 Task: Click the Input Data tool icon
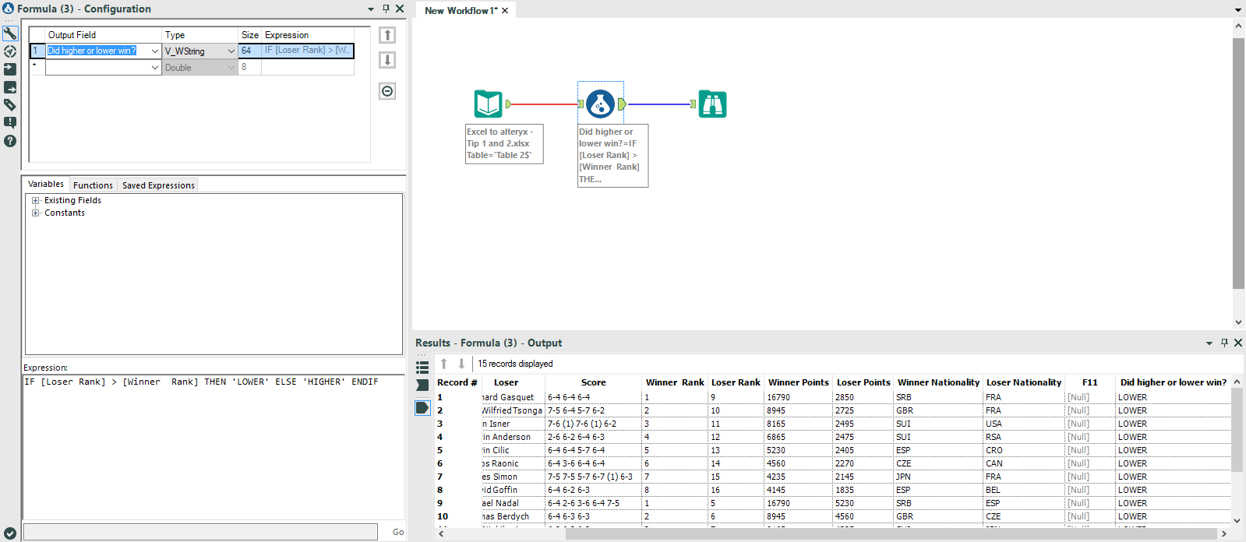click(x=489, y=104)
